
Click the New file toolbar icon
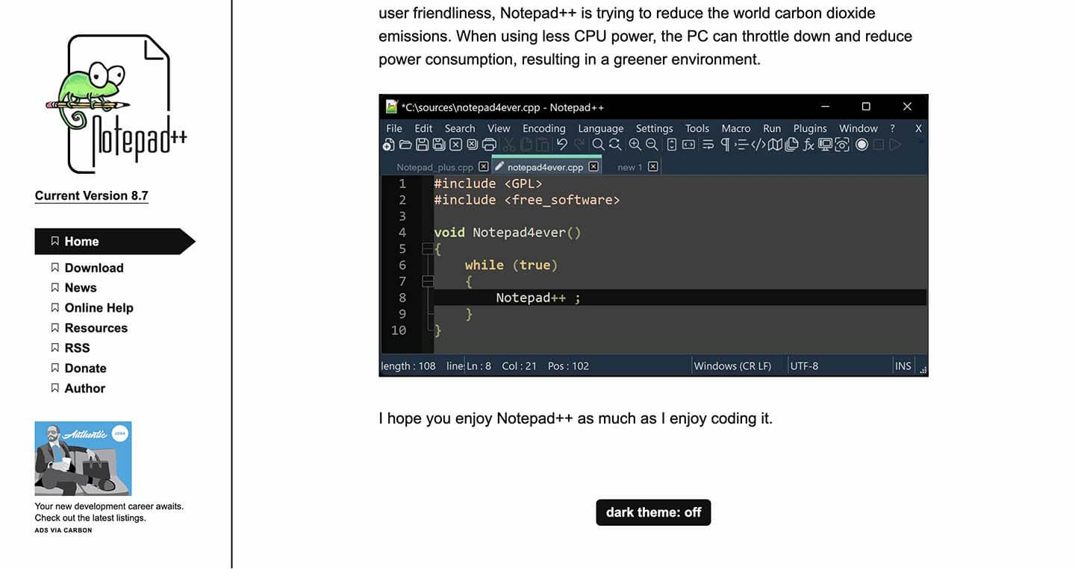coord(388,145)
